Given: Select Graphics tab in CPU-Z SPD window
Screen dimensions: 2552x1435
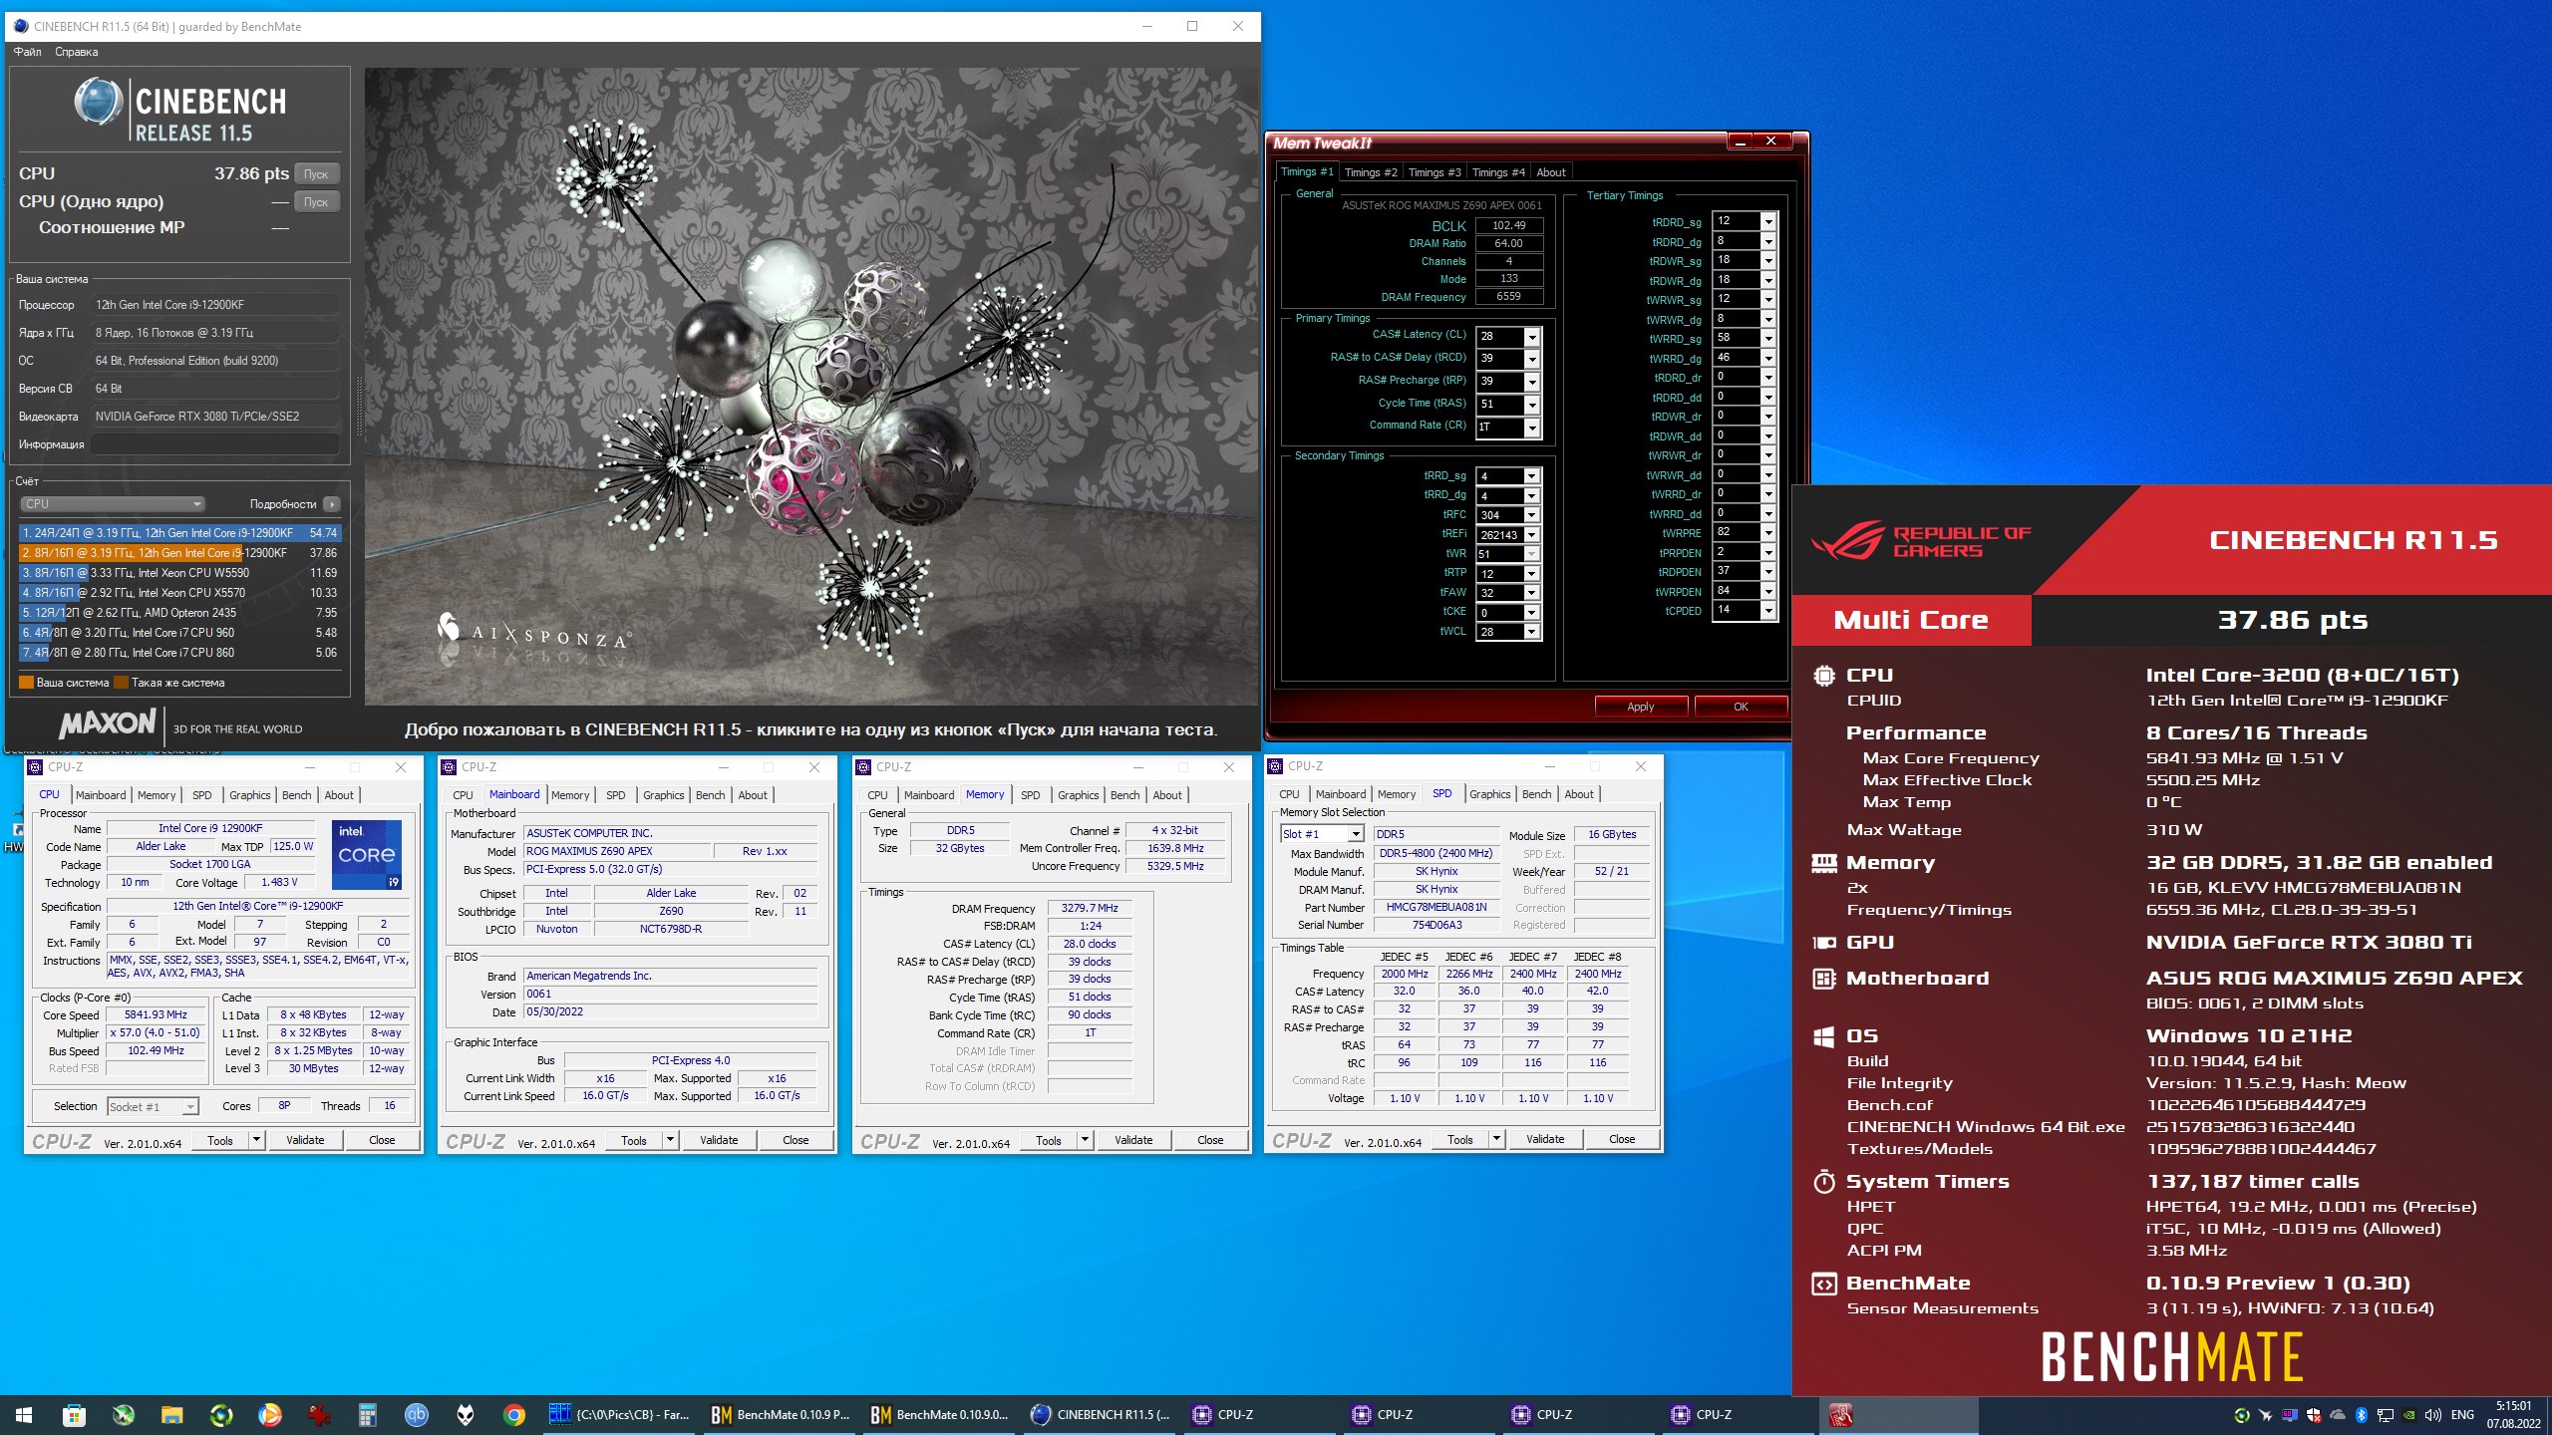Looking at the screenshot, I should pos(1490,794).
